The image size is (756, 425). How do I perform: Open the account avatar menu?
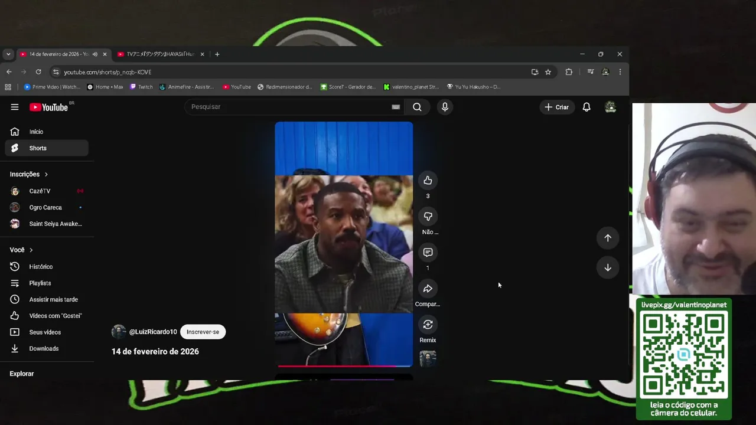611,107
